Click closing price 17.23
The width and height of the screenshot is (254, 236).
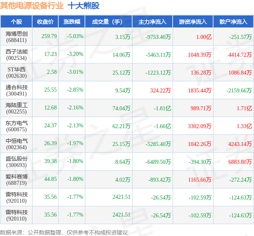click(50, 54)
